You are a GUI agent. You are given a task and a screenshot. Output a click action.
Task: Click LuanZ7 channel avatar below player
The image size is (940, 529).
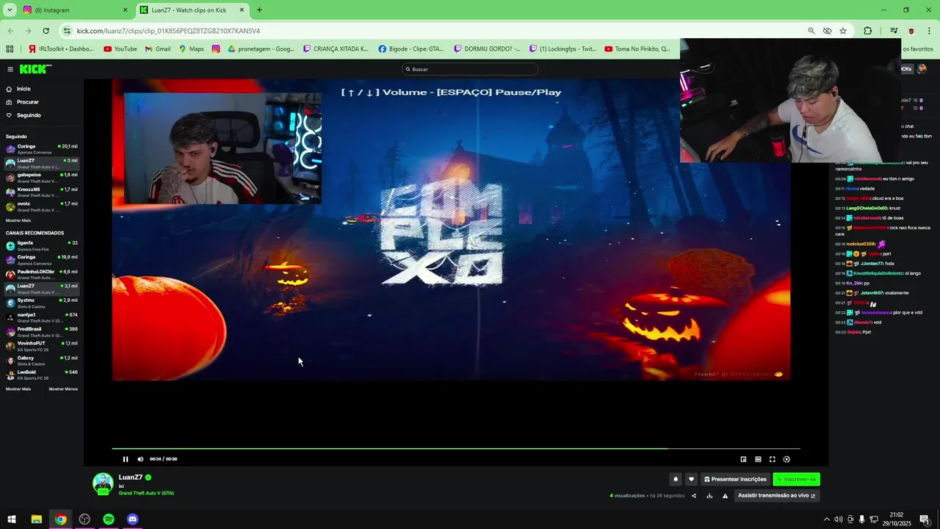[x=103, y=483]
